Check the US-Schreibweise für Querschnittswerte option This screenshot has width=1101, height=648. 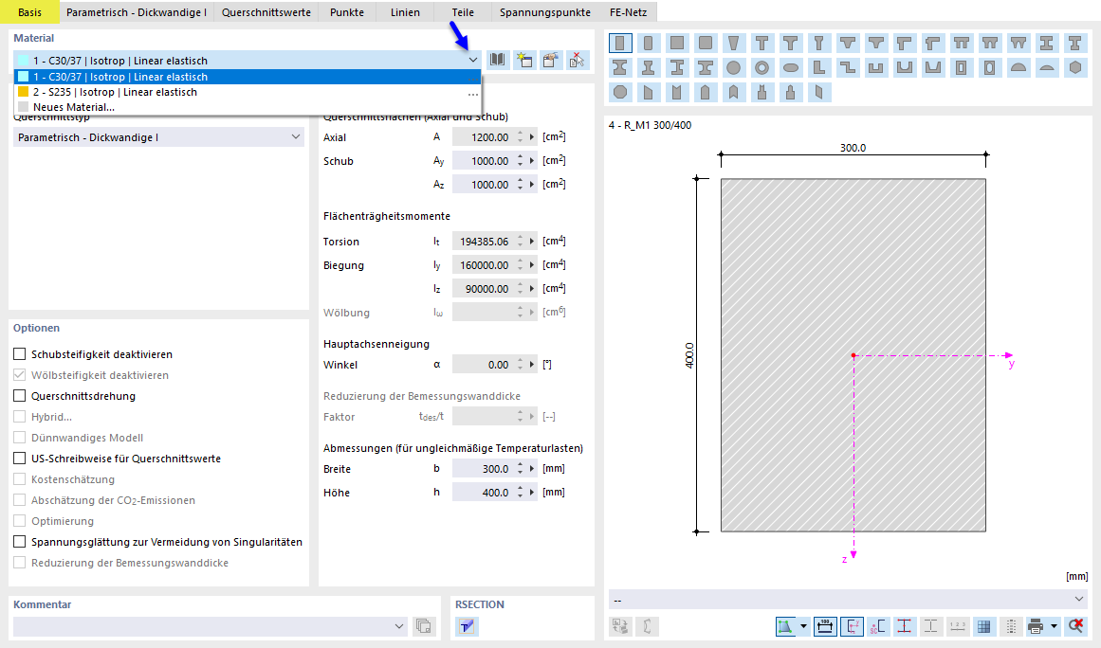(x=20, y=459)
